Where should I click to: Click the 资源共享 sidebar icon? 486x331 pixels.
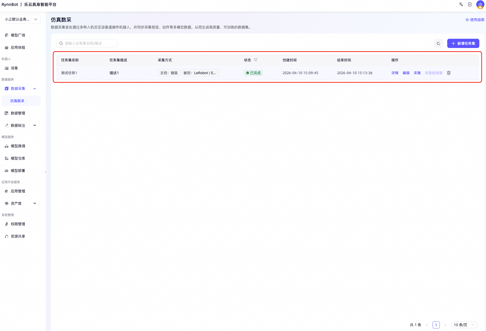7,236
